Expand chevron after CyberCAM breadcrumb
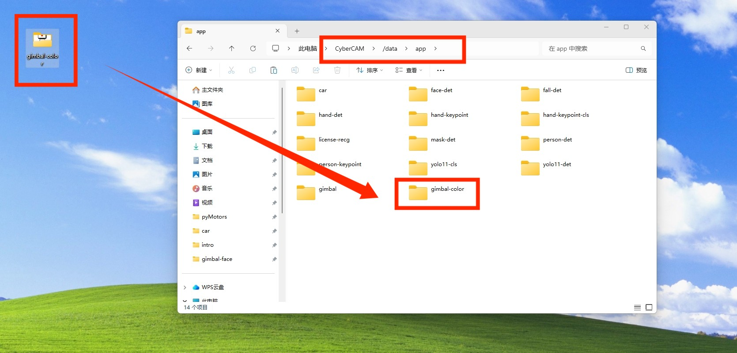737x353 pixels. pyautogui.click(x=374, y=48)
